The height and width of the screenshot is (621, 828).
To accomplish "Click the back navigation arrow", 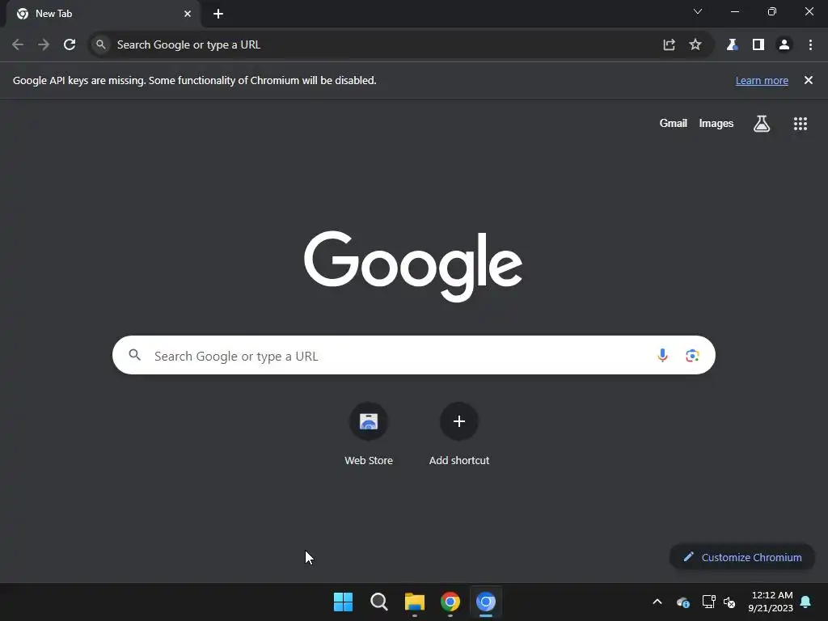I will pos(18,45).
